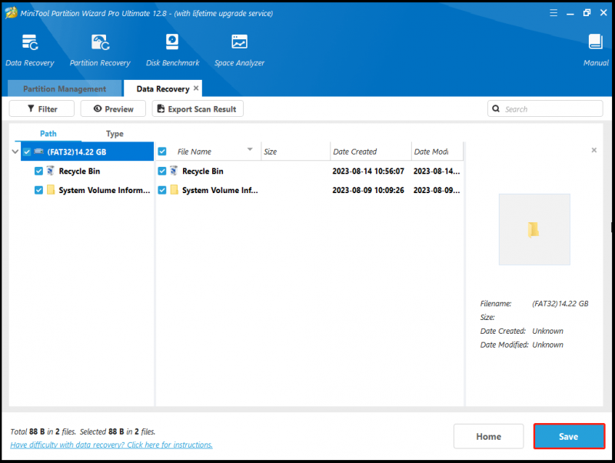Uncheck System Volume Inf... in the file list

point(162,190)
